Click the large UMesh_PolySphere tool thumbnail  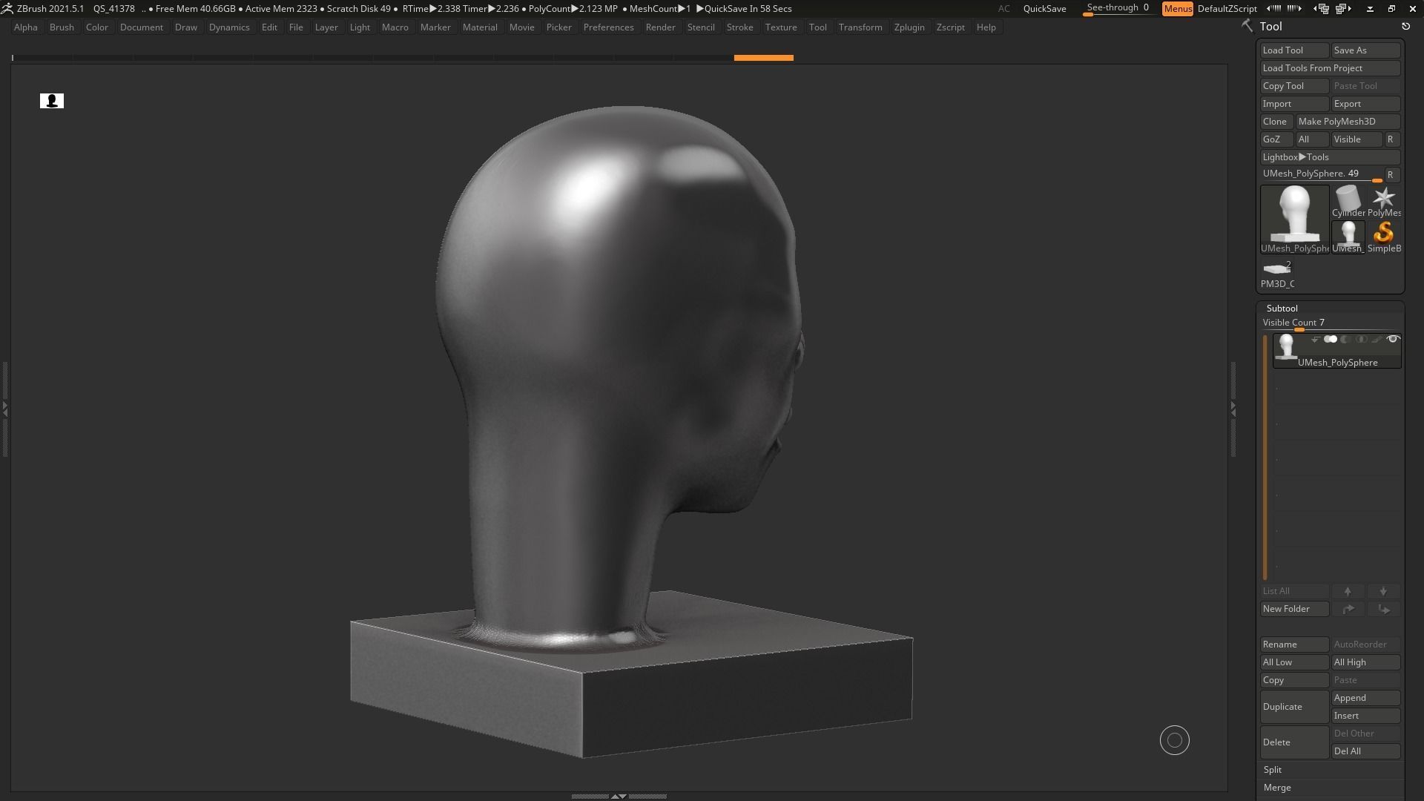pos(1295,219)
